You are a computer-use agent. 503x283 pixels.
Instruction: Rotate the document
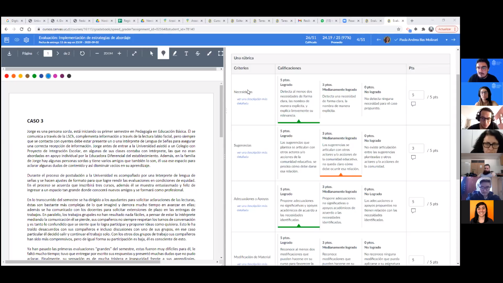[82, 53]
